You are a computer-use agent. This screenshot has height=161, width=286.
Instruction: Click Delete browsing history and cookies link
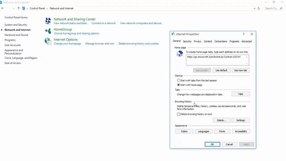pos(139,44)
